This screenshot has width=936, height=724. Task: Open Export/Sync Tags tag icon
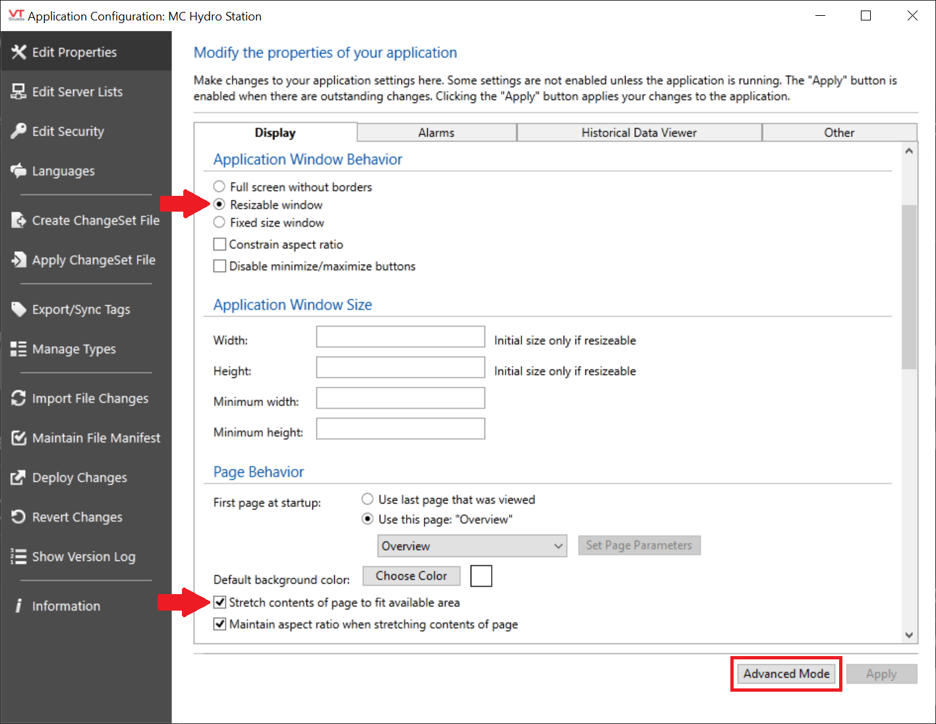pyautogui.click(x=18, y=309)
